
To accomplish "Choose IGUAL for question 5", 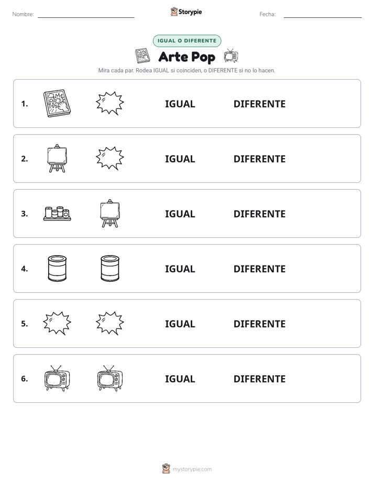I will click(x=180, y=324).
